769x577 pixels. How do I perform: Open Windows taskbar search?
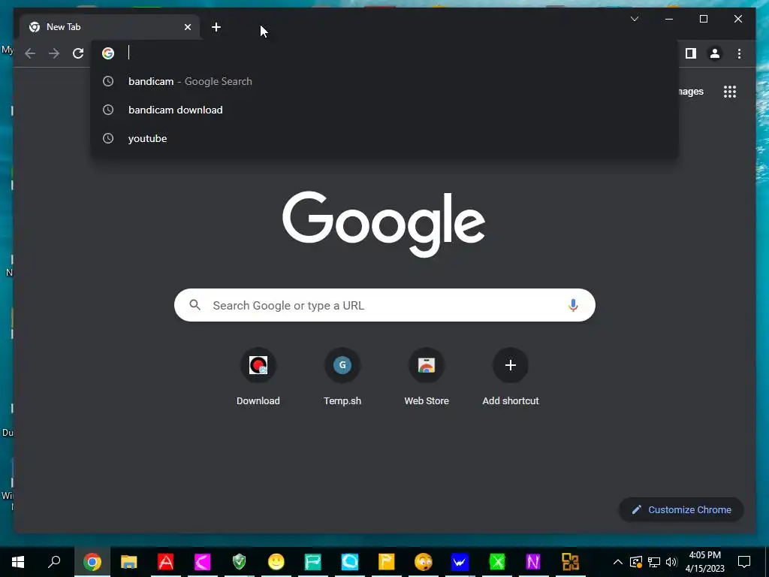(54, 561)
